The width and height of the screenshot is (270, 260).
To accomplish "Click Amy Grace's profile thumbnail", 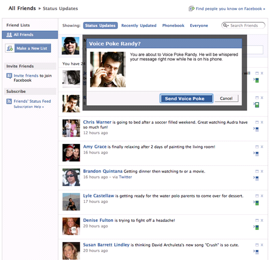I will pos(71,153).
